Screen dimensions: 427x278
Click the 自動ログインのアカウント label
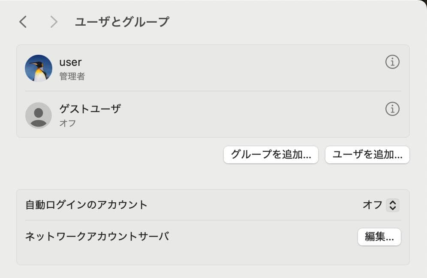pyautogui.click(x=86, y=205)
